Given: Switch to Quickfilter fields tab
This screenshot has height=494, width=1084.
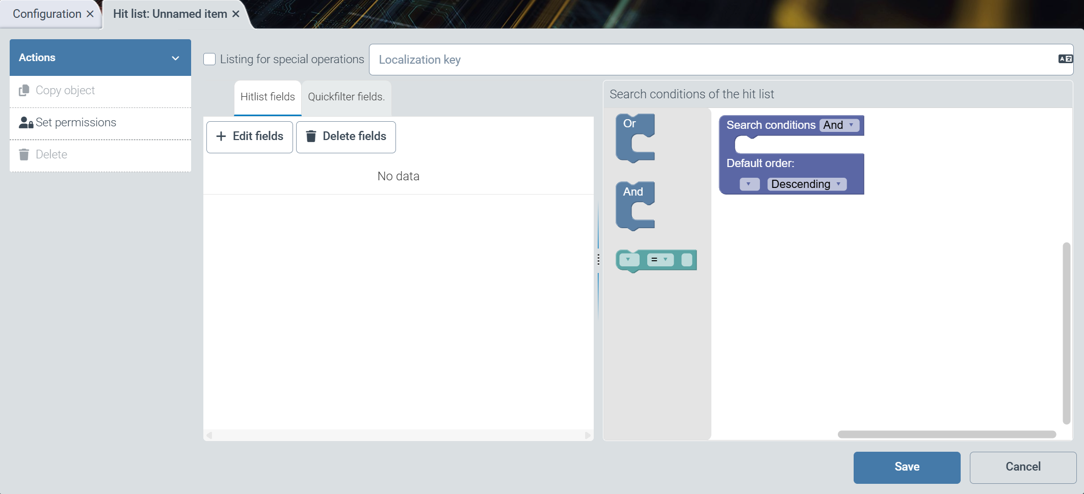Looking at the screenshot, I should coord(346,97).
